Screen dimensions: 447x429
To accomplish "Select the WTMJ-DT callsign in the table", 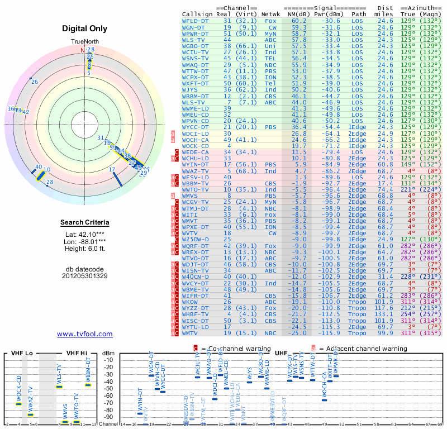I will 195,208.
